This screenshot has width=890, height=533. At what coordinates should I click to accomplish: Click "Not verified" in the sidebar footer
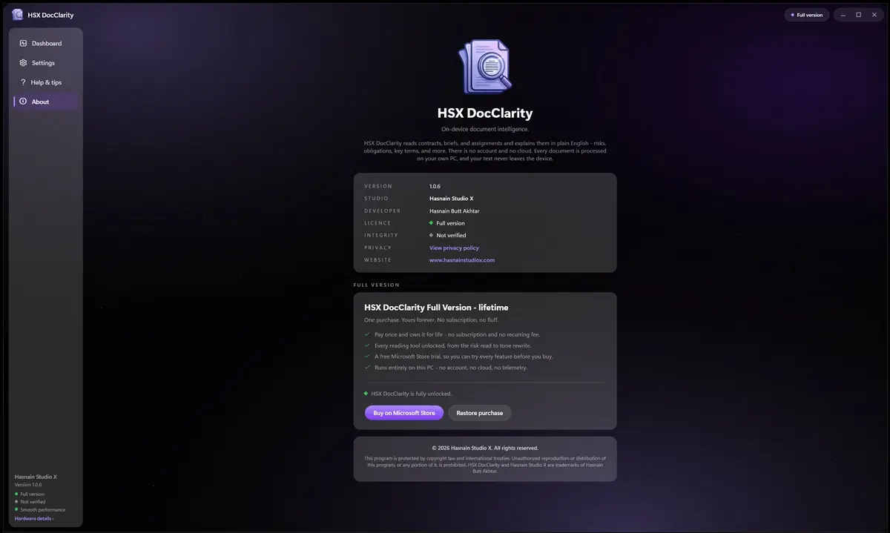point(33,502)
